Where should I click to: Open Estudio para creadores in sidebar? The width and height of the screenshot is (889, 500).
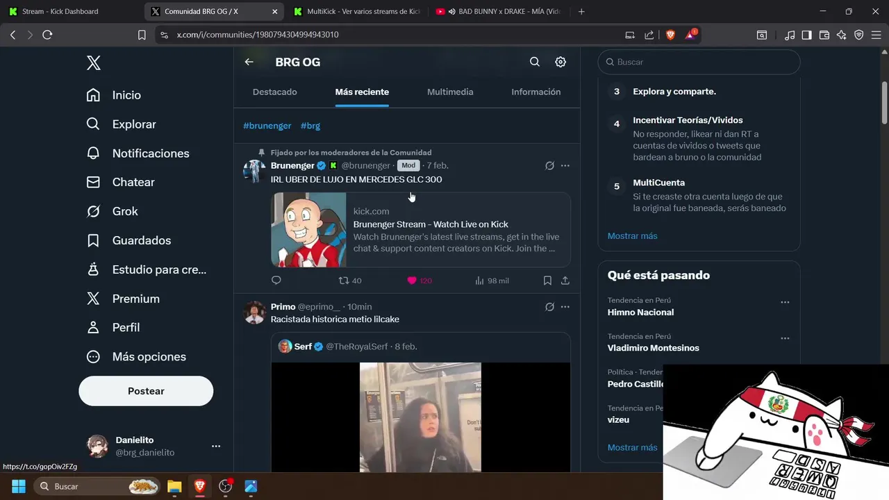147,269
